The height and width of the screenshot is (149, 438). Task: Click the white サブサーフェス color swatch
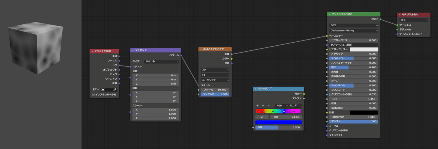[x=364, y=49]
